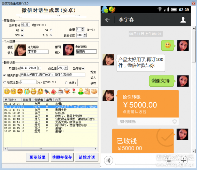Open contact profile icon in chat header
197x170 pixels.
(183, 20)
